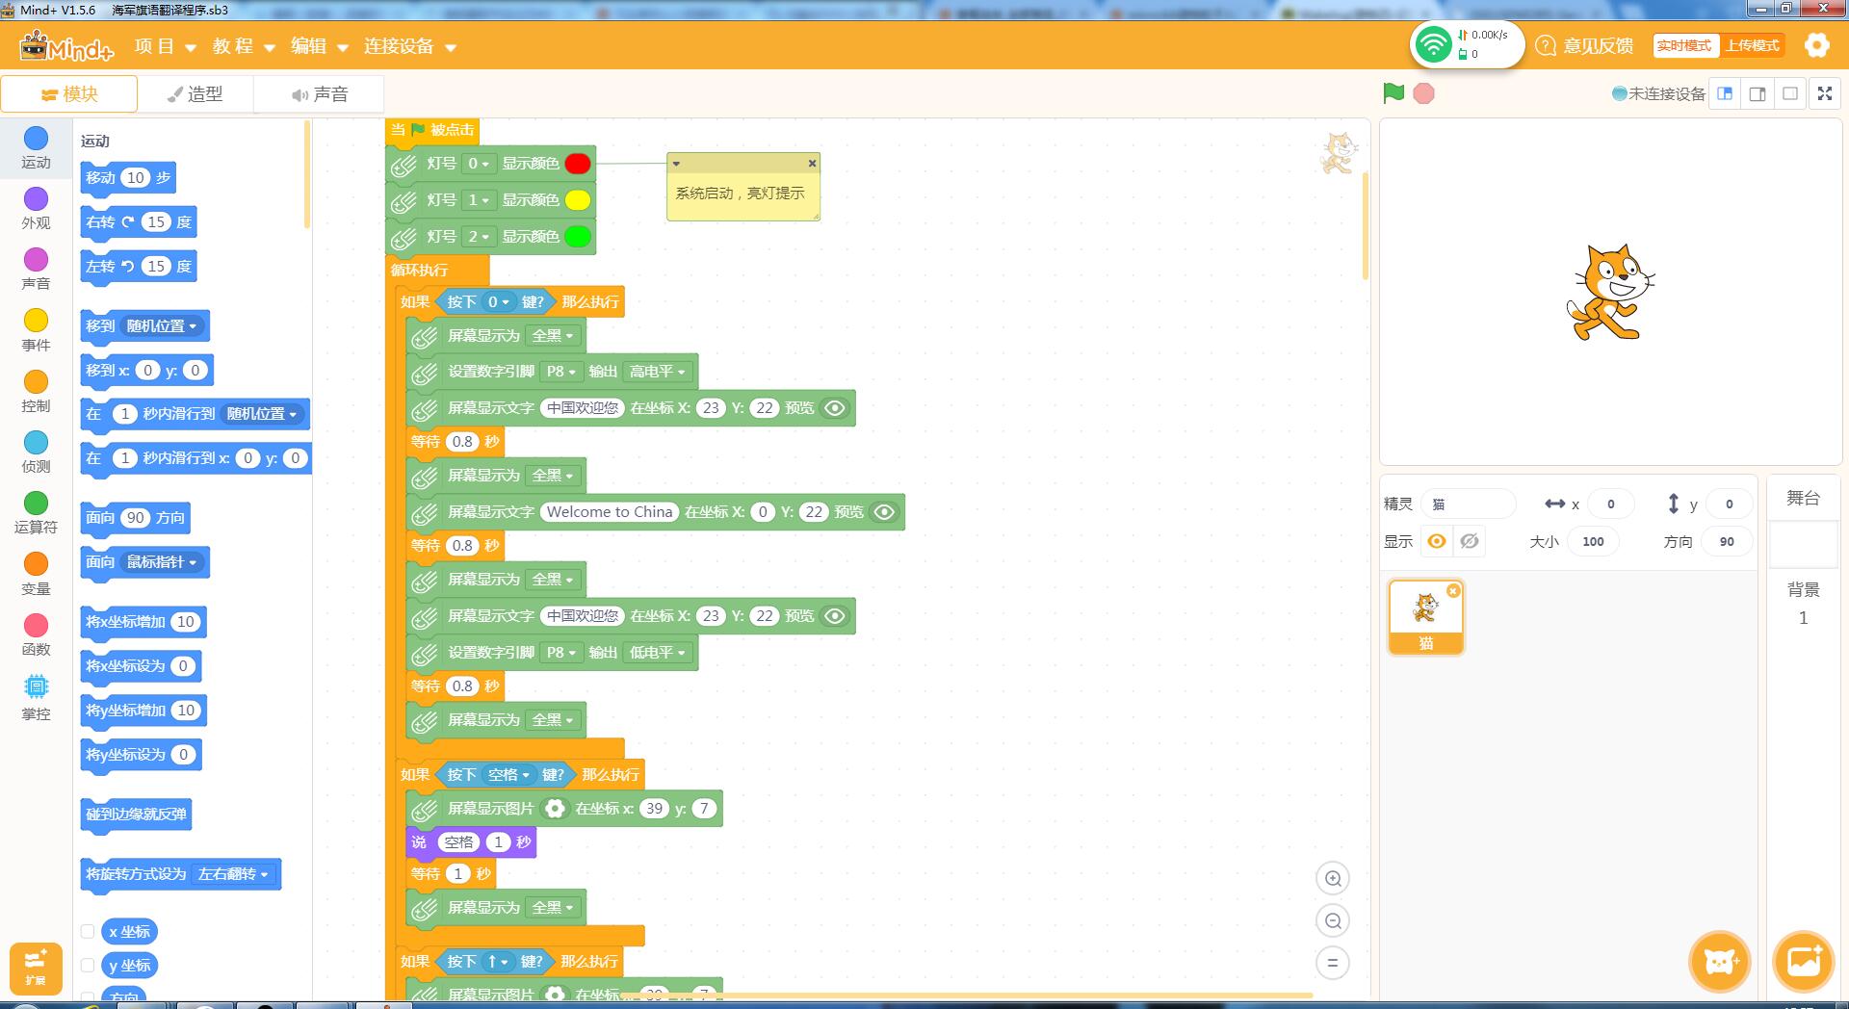Click the sprite direction field 90
This screenshot has width=1849, height=1009.
pyautogui.click(x=1726, y=541)
